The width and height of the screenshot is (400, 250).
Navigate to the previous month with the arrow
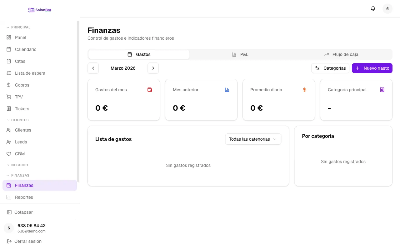(x=93, y=68)
